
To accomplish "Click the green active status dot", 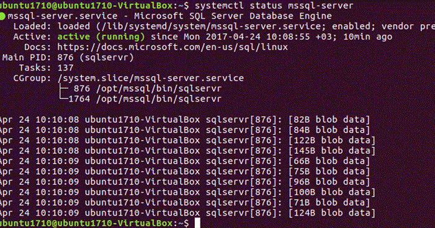I will 2,16.
